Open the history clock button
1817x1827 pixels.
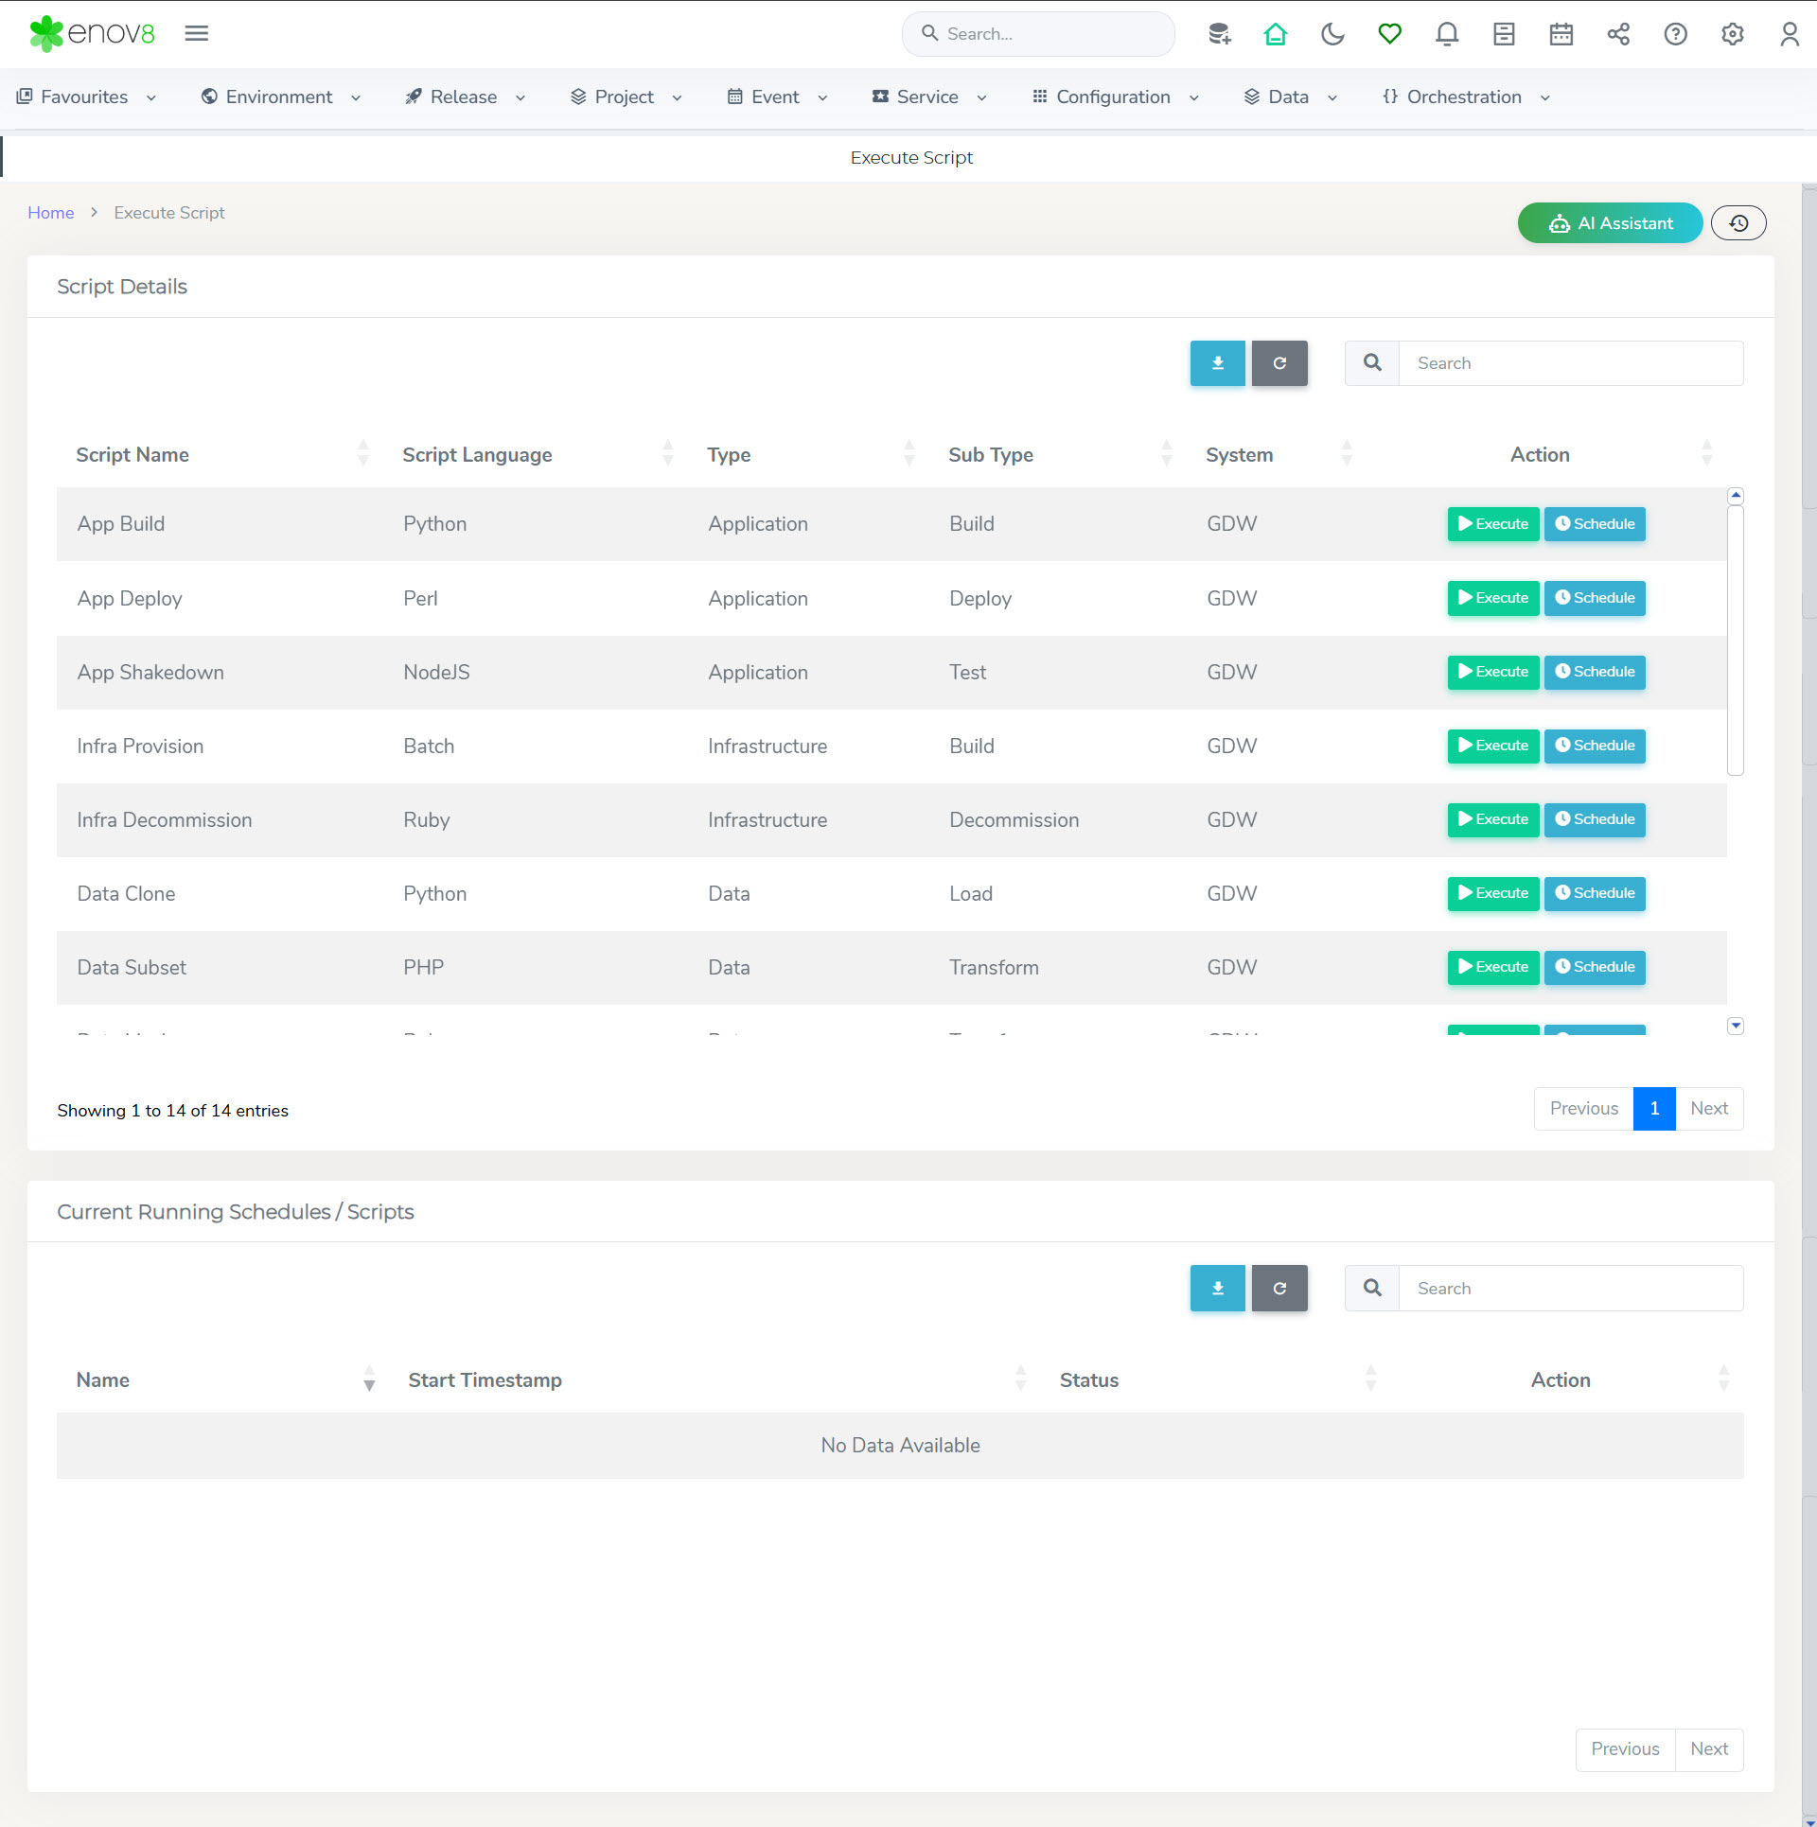[1738, 223]
